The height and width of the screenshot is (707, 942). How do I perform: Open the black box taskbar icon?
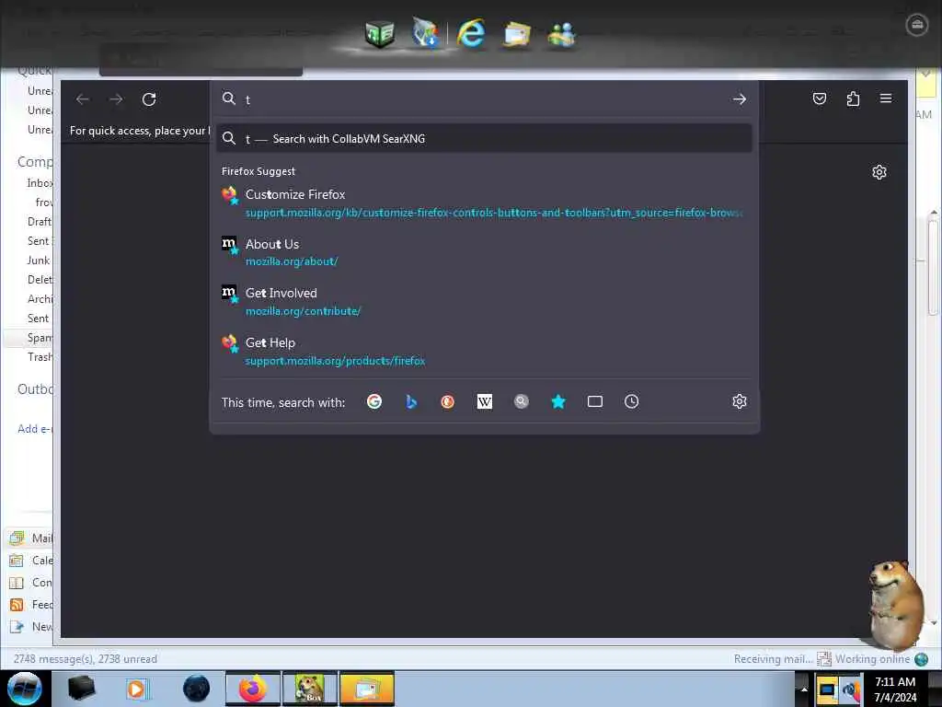pos(81,689)
